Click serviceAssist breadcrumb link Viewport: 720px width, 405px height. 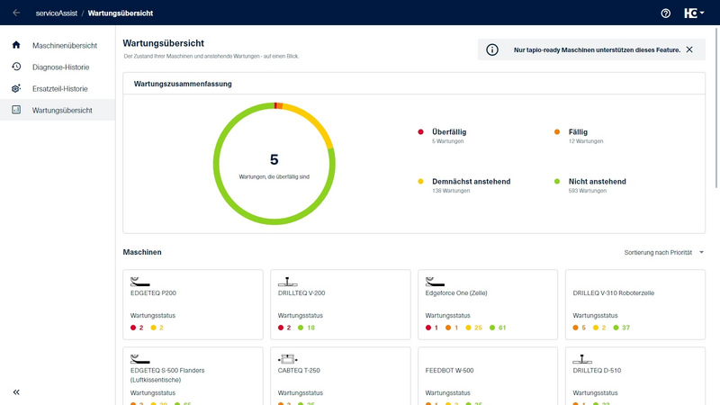pyautogui.click(x=55, y=13)
